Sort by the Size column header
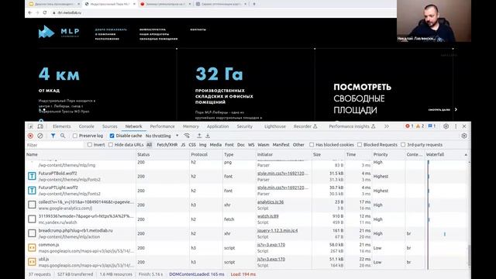This screenshot has height=279, width=496. pos(317,154)
